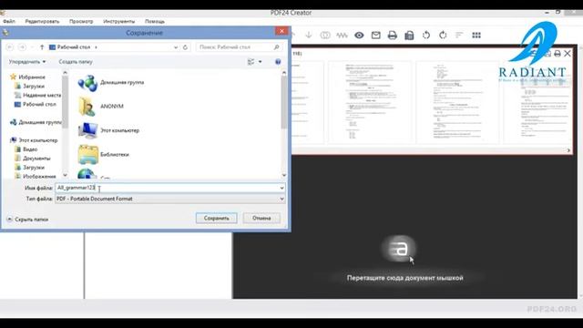
Task: Expand the Рабочий стол breadcrumb arrow
Action: pyautogui.click(x=96, y=47)
